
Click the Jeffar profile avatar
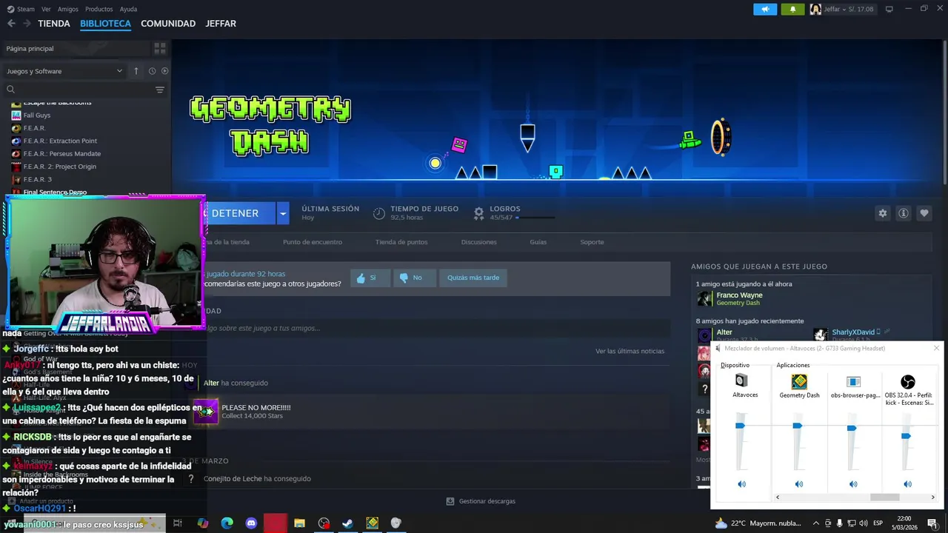(815, 9)
